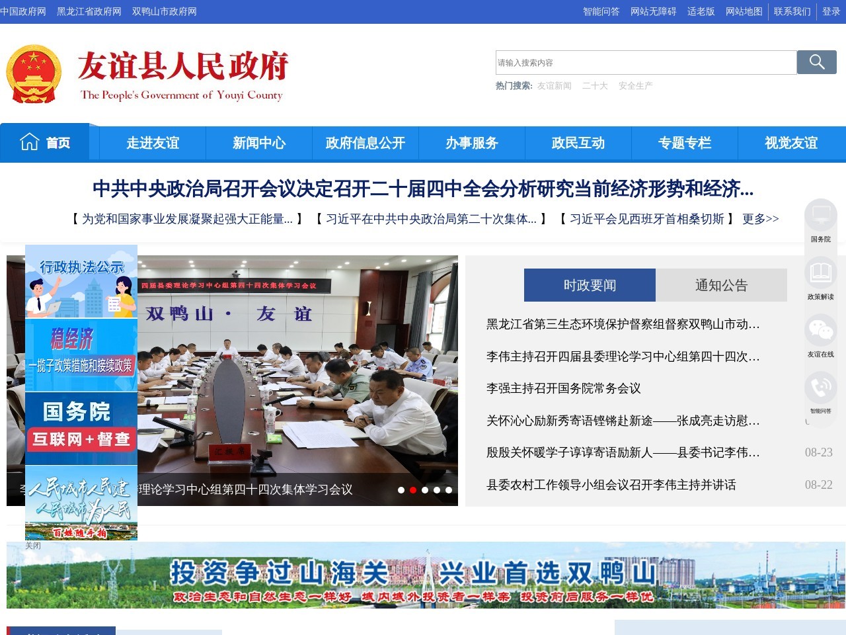Open the 办事服务 navigation menu
Screen dimensions: 846x635
[471, 143]
